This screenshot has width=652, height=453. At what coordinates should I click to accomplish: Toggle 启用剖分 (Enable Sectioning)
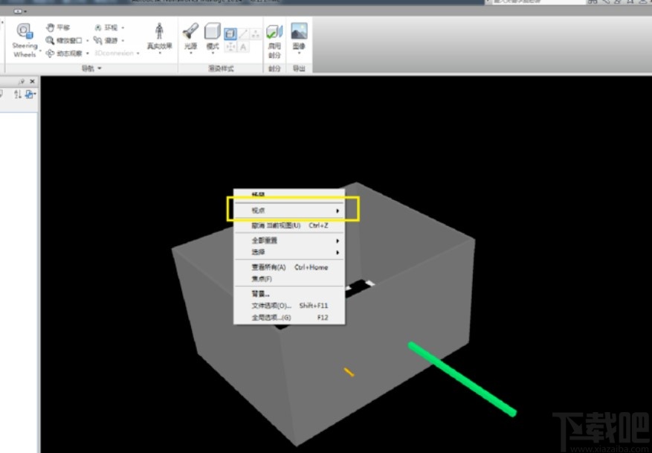tap(274, 36)
